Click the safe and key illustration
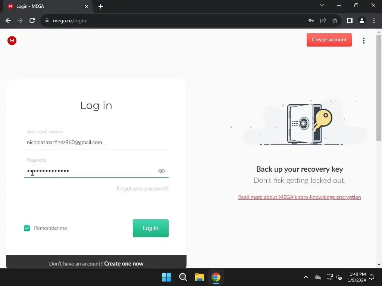Screen dimensions: 382x286 pyautogui.click(x=309, y=124)
